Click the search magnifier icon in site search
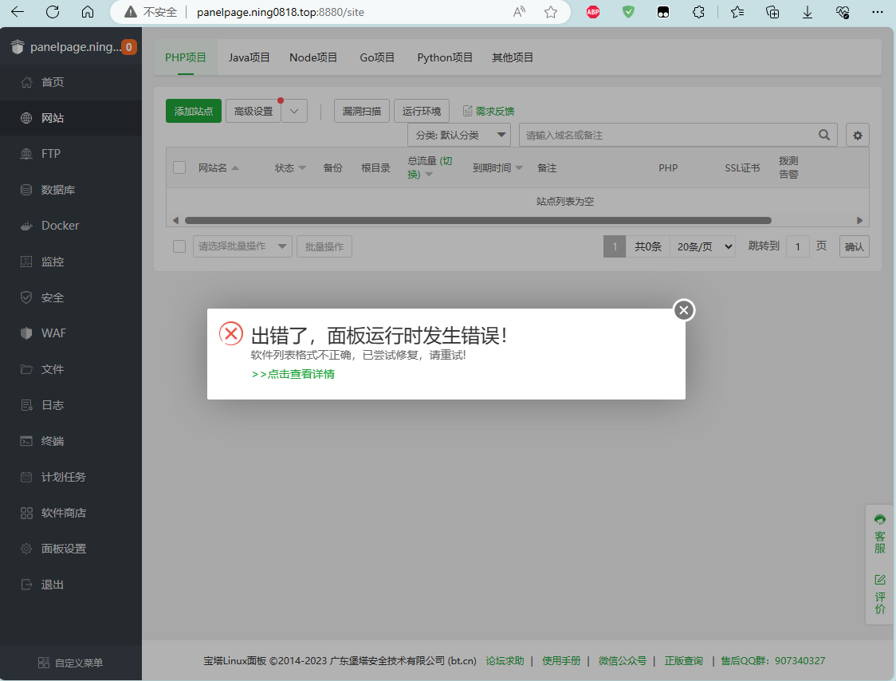This screenshot has height=681, width=896. pos(824,135)
